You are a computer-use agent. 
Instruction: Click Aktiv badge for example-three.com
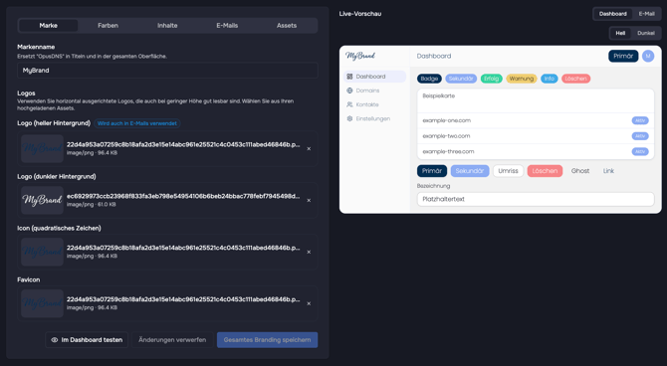pos(640,152)
